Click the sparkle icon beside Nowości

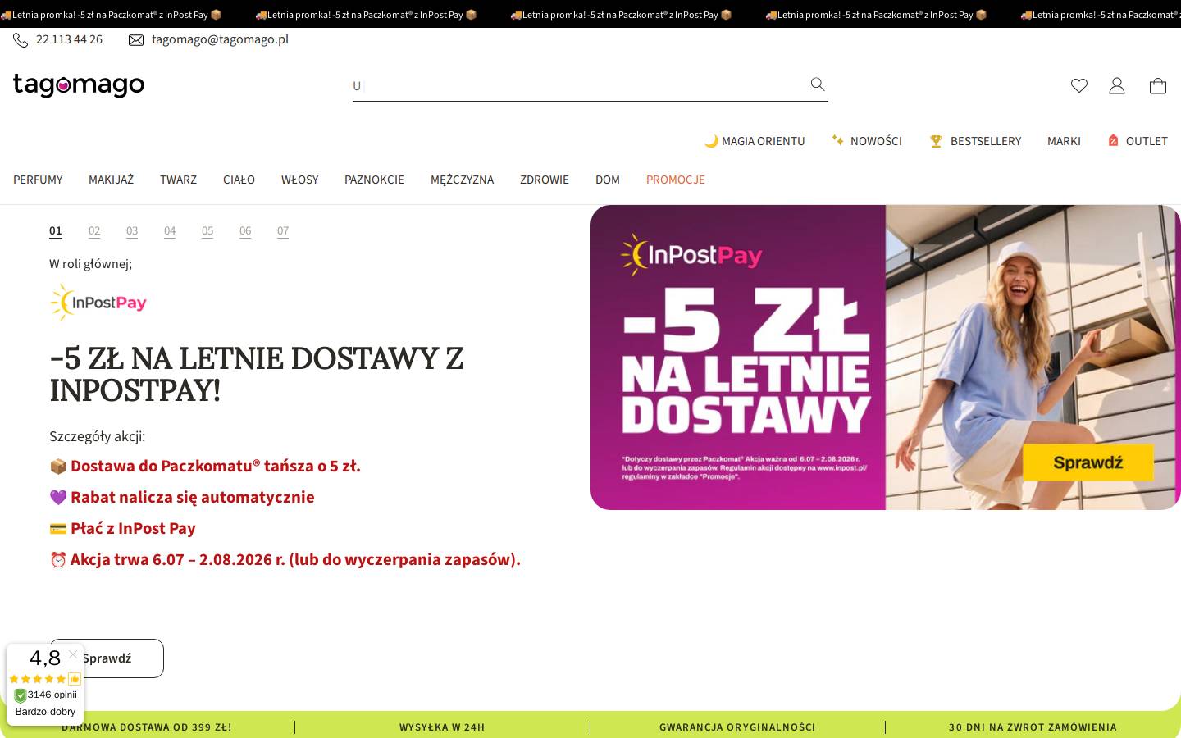click(x=837, y=140)
